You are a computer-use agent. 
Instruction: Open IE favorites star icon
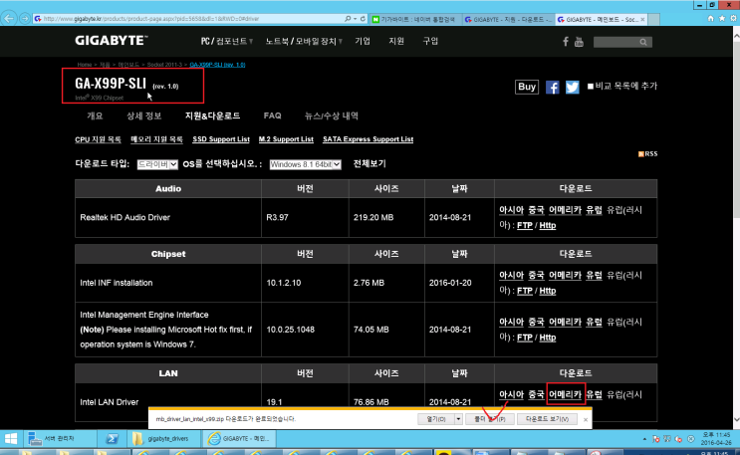[x=722, y=18]
